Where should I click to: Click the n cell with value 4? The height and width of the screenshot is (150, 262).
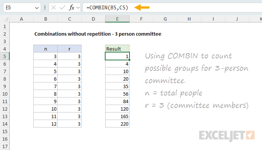pos(45,64)
